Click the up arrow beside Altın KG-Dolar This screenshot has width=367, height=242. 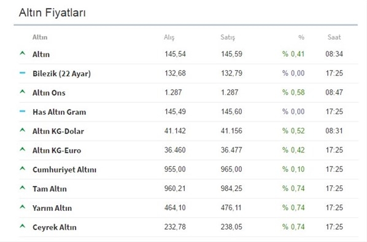coord(23,130)
